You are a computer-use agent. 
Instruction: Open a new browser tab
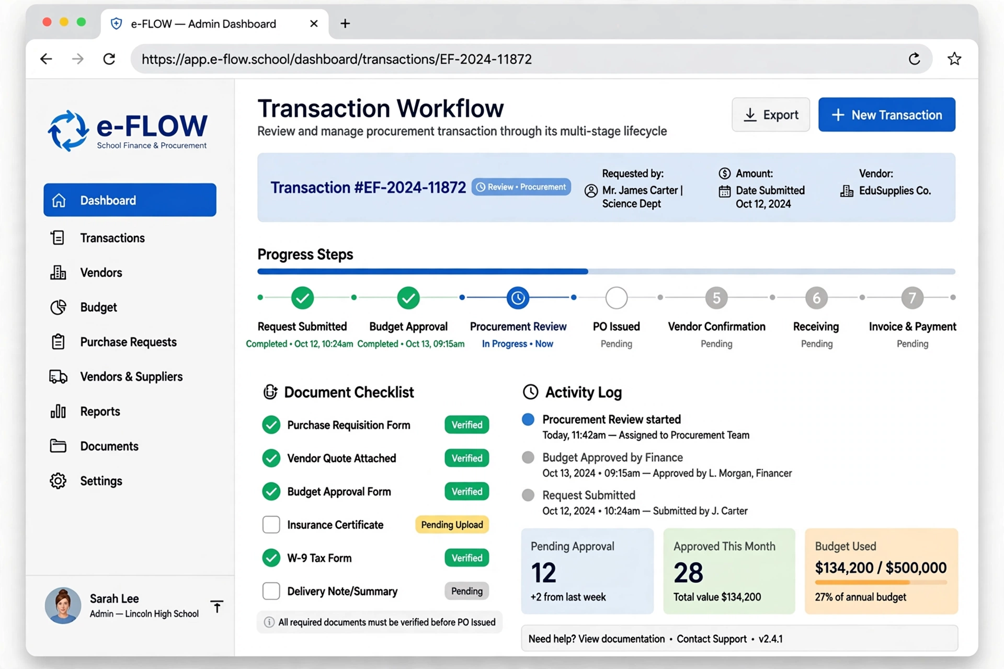345,24
